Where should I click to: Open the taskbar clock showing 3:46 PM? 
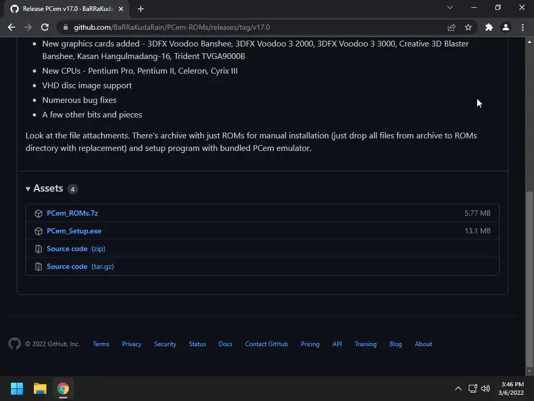click(511, 388)
